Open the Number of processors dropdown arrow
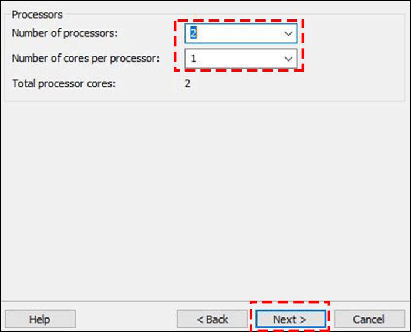Image resolution: width=411 pixels, height=332 pixels. [x=288, y=34]
